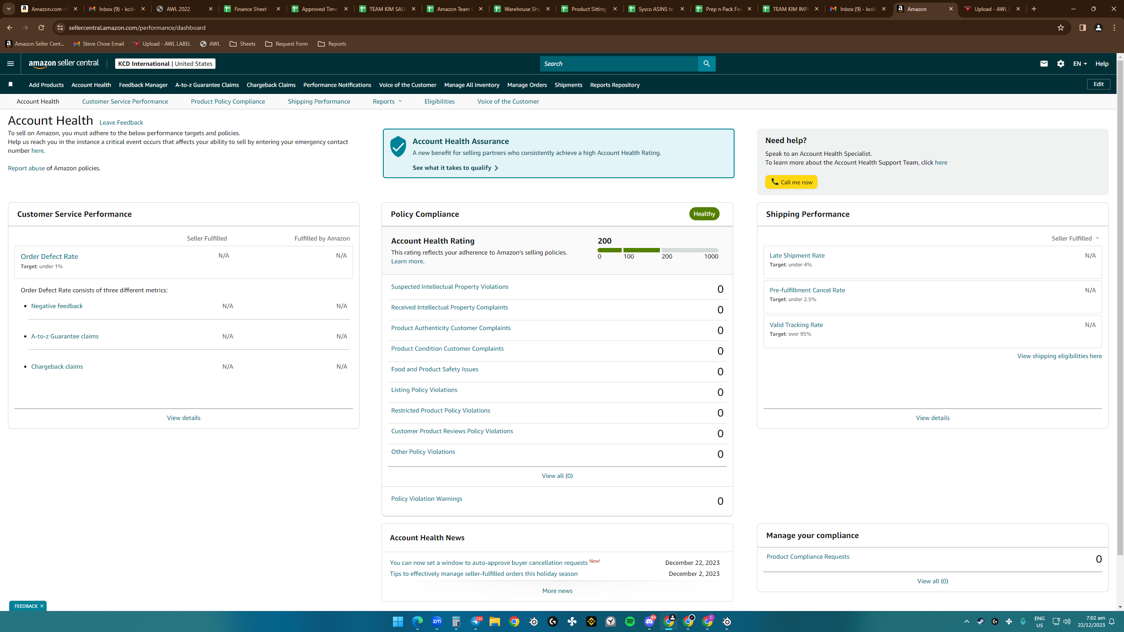Screen dimensions: 1124x632
Task: Open Windows notification bell
Action: (1112, 621)
